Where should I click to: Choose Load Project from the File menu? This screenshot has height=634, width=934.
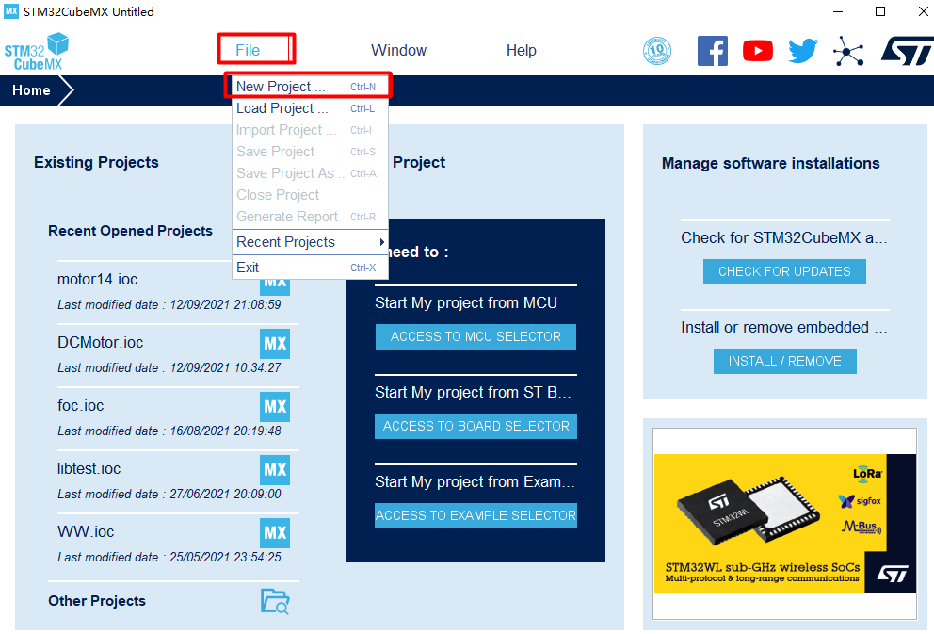click(x=311, y=108)
